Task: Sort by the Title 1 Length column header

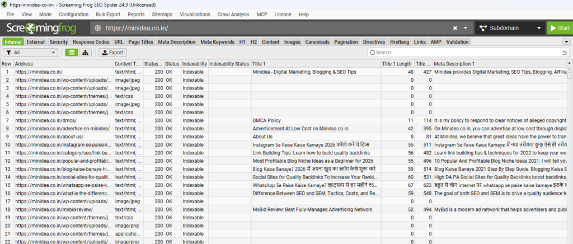Action: point(398,64)
